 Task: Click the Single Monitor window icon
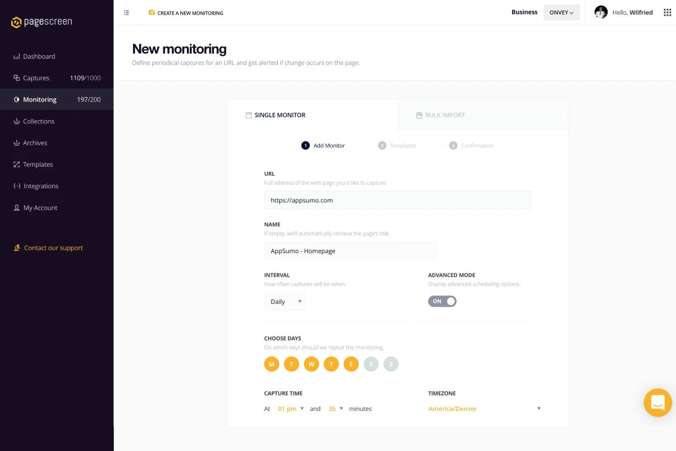click(248, 115)
